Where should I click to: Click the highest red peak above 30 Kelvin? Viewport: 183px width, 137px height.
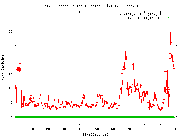click(172, 28)
